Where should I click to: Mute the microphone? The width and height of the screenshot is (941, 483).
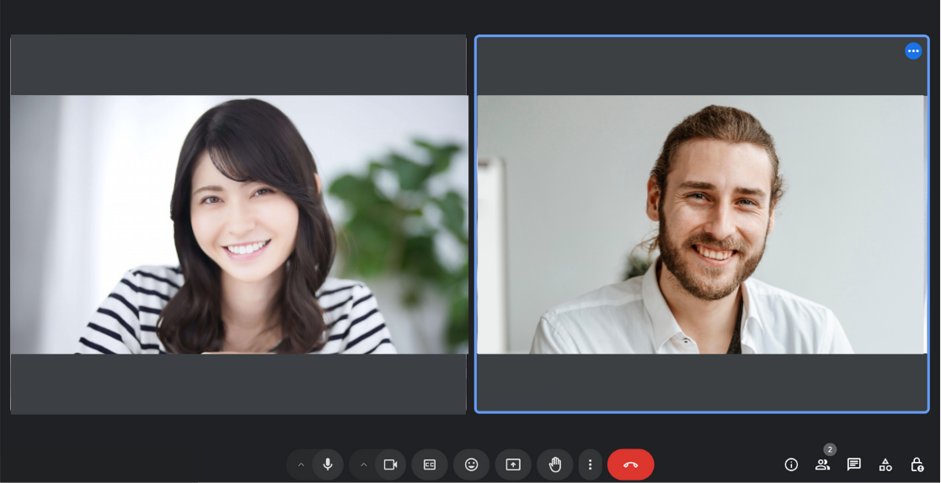(328, 464)
